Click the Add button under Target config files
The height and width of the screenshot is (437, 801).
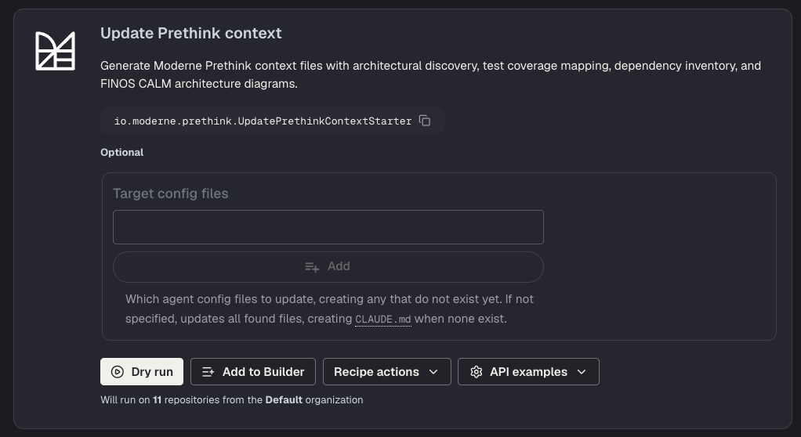click(x=328, y=266)
